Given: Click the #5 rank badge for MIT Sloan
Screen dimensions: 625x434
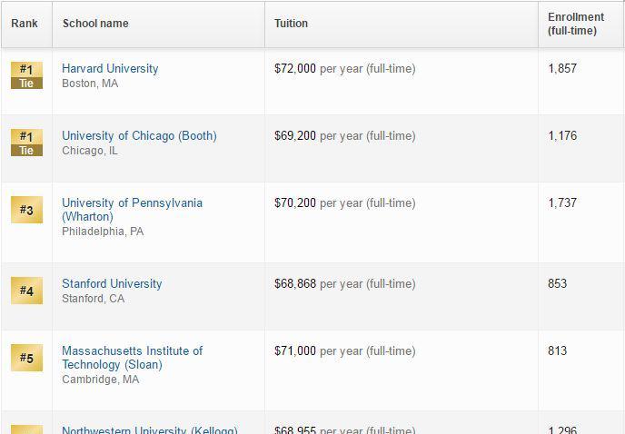Looking at the screenshot, I should (x=26, y=358).
